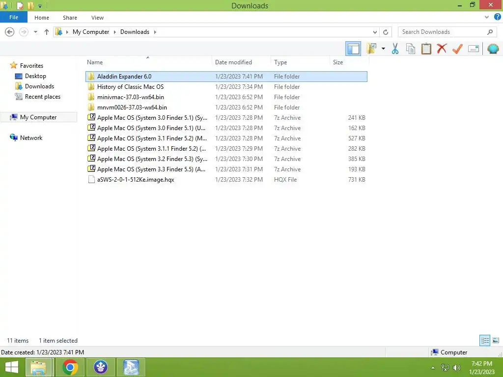Click Downloads breadcrumb in address bar
503x377 pixels.
tap(135, 32)
